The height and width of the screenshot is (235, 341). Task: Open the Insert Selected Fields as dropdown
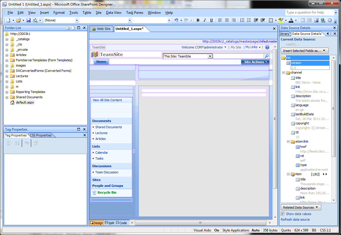305,50
